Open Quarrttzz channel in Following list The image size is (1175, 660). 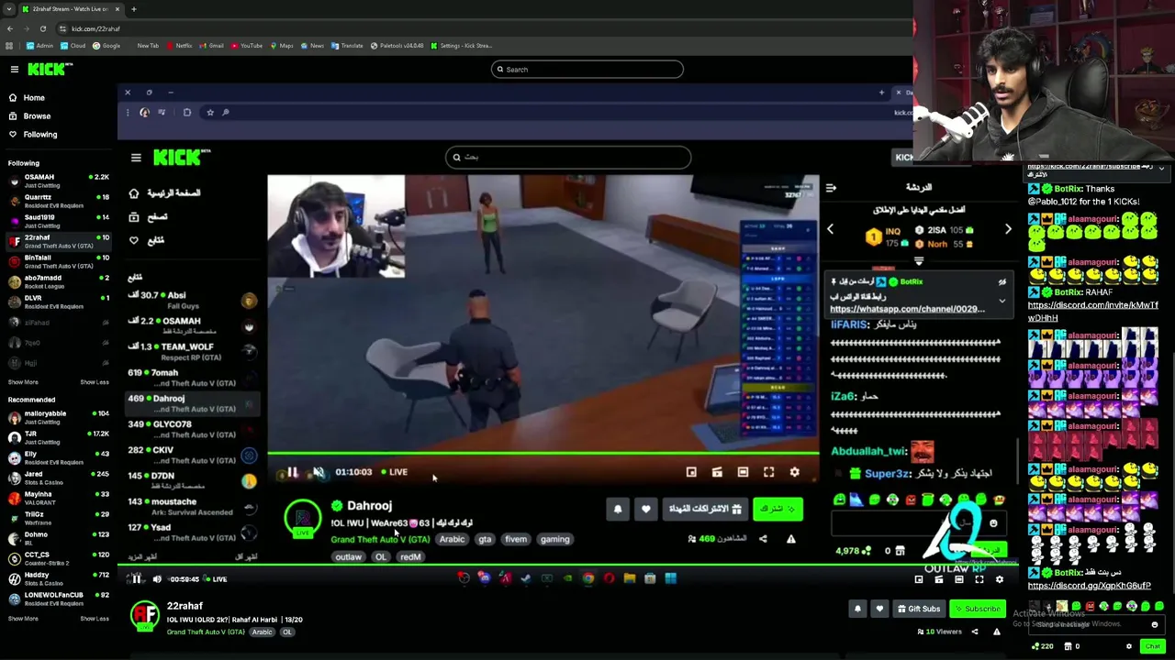[59, 201]
